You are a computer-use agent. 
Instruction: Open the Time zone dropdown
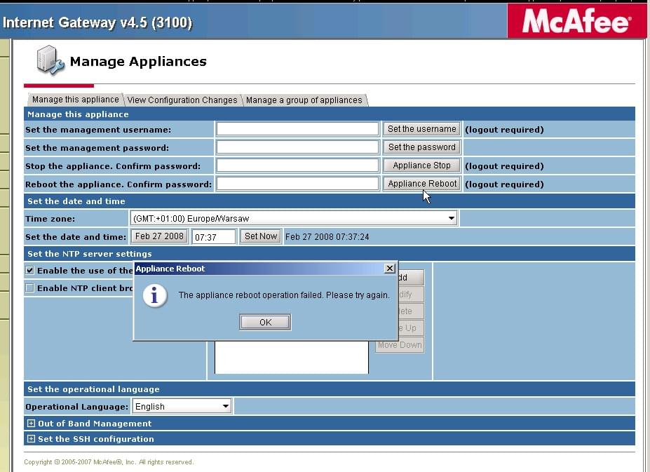coord(294,218)
